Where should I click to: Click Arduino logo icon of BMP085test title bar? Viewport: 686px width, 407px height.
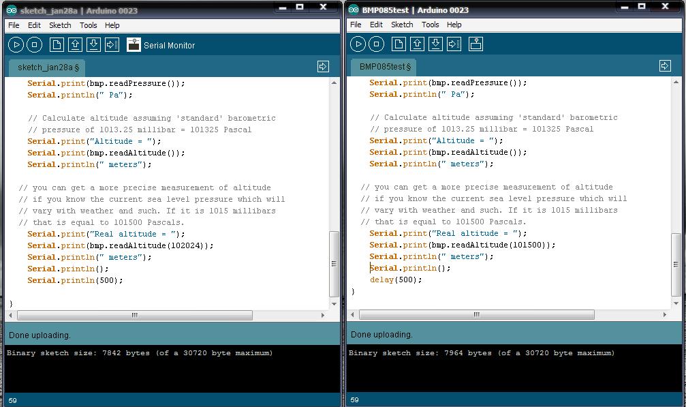pos(354,9)
